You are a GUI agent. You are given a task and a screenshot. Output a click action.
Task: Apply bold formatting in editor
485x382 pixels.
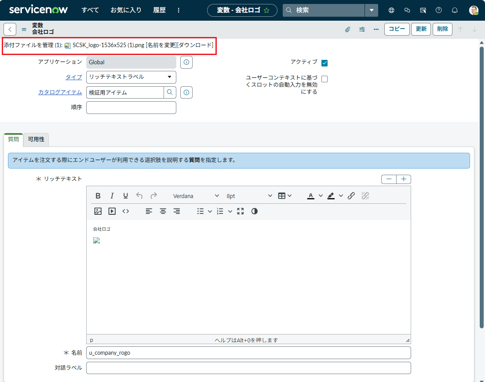pyautogui.click(x=98, y=196)
